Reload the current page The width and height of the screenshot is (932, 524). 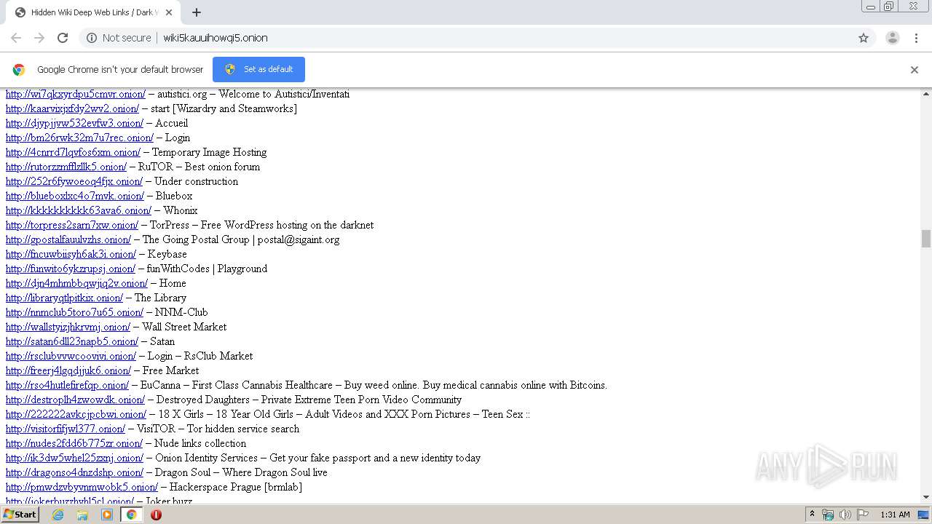coord(63,38)
